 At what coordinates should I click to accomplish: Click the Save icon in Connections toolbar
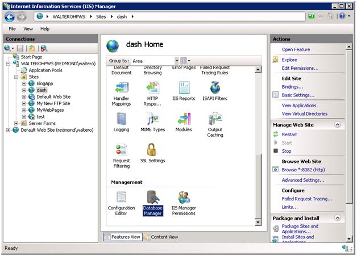coord(20,48)
